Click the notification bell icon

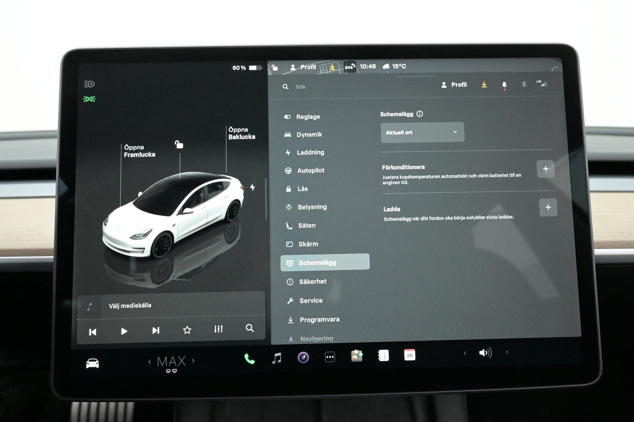pyautogui.click(x=504, y=85)
